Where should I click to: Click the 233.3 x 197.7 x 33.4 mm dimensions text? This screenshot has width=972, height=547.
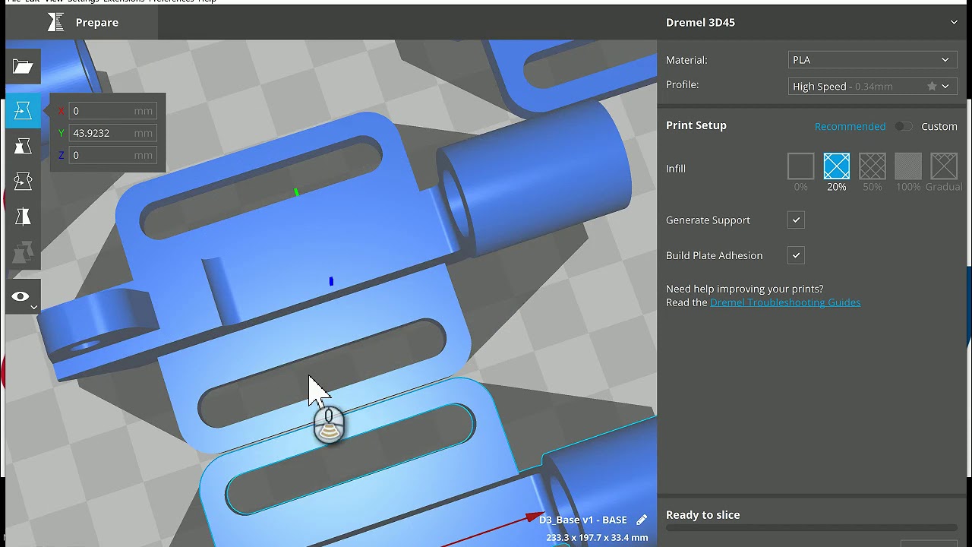(x=597, y=538)
